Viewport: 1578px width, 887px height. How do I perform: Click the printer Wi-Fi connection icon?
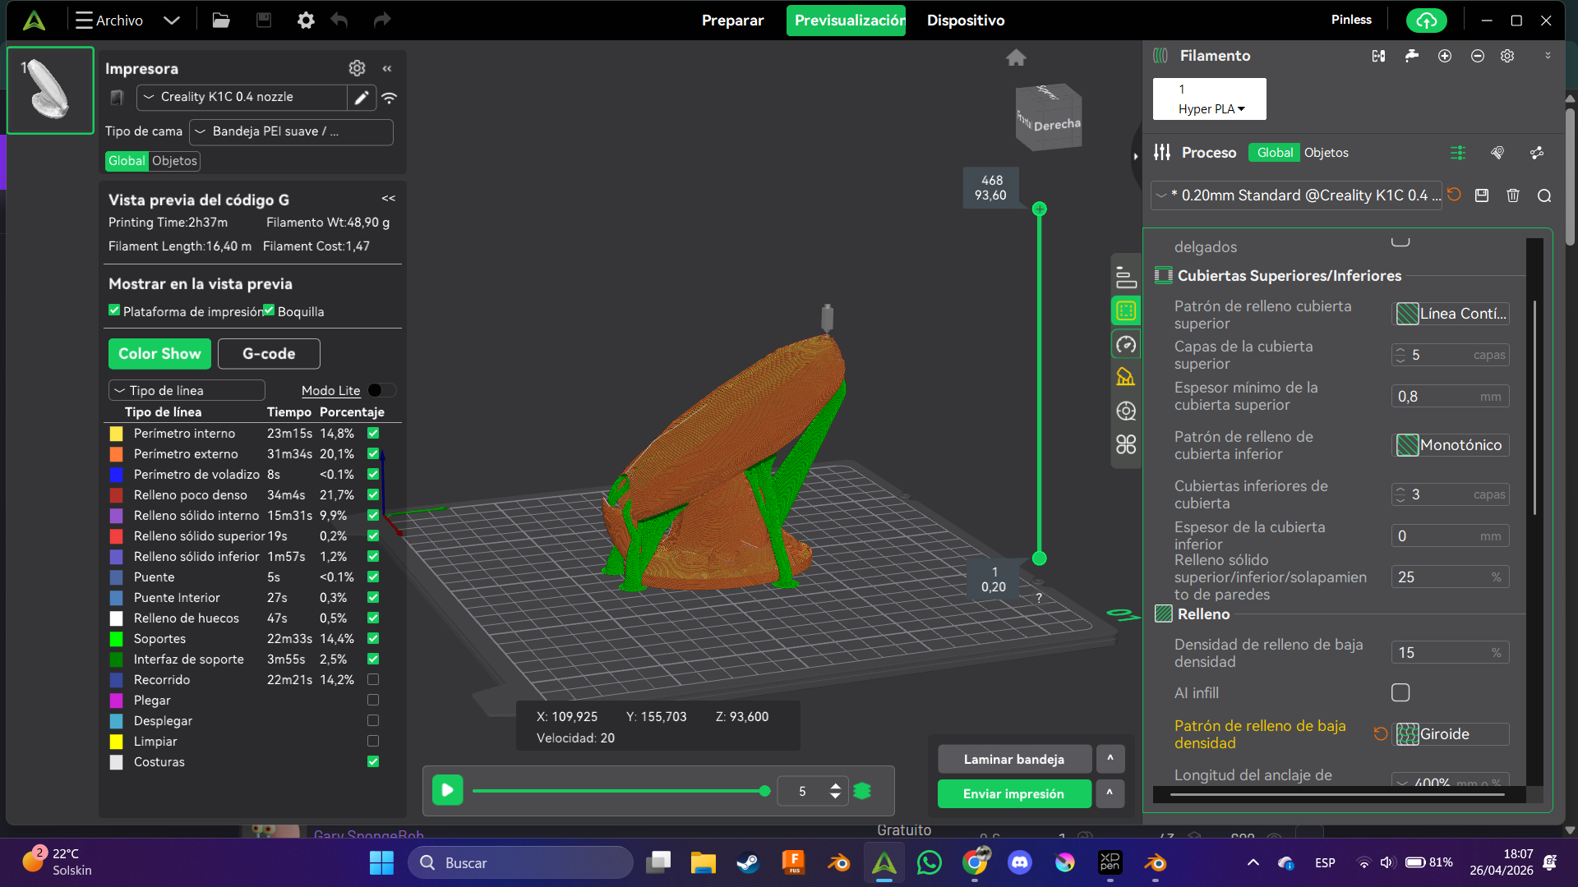(x=390, y=98)
